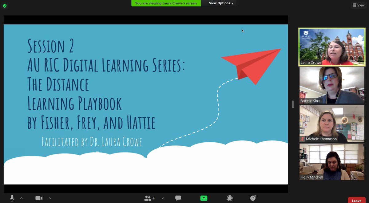The image size is (369, 203).
Task: Click the View layout button
Action: point(359,5)
